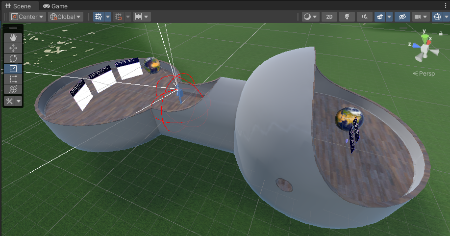
Task: Toggle scene grid visibility
Action: (x=99, y=17)
